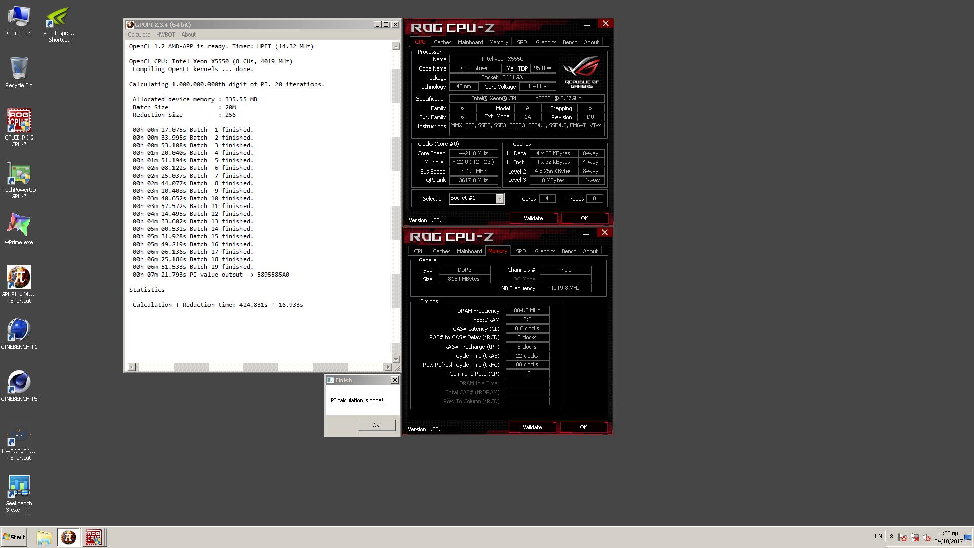Minimize the top CPU-Z window
Viewport: 974px width, 548px height.
click(587, 24)
